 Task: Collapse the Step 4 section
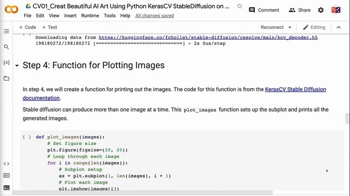click(x=17, y=65)
